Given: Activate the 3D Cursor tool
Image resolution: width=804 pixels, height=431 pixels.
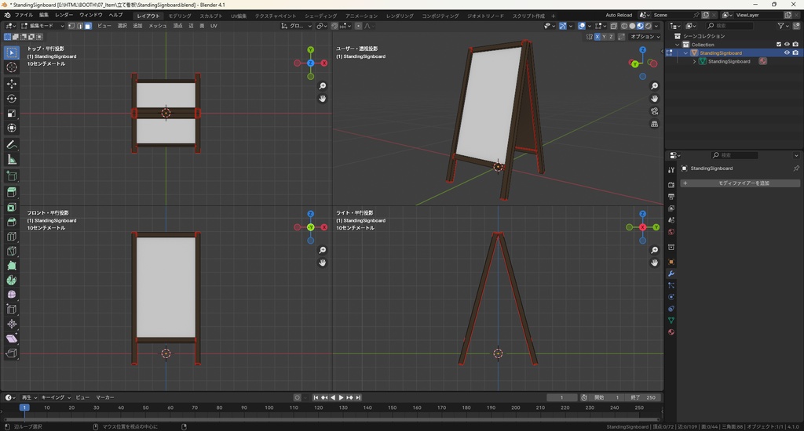Looking at the screenshot, I should tap(12, 67).
